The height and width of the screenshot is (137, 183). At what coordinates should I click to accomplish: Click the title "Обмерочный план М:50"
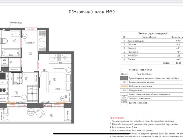coord(91,12)
